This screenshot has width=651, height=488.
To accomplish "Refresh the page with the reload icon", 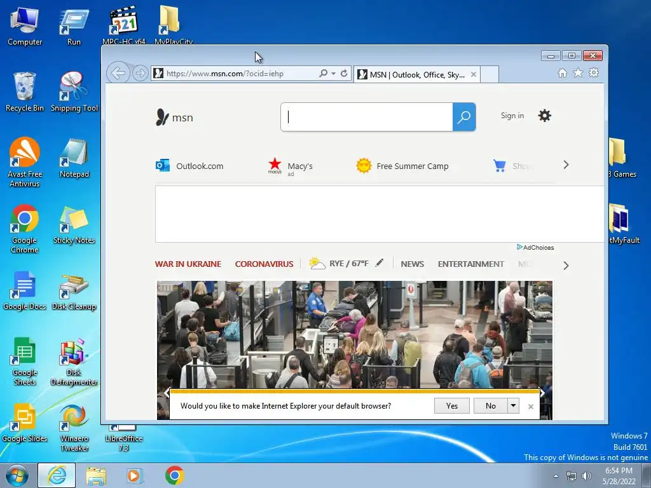I will click(344, 74).
